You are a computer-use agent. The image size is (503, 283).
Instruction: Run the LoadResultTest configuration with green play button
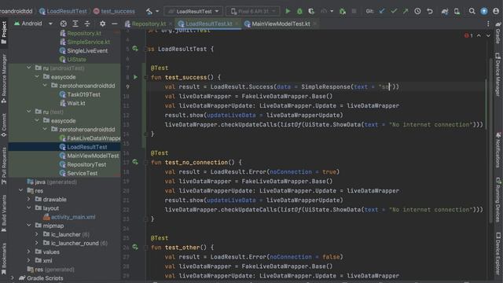[x=288, y=11]
